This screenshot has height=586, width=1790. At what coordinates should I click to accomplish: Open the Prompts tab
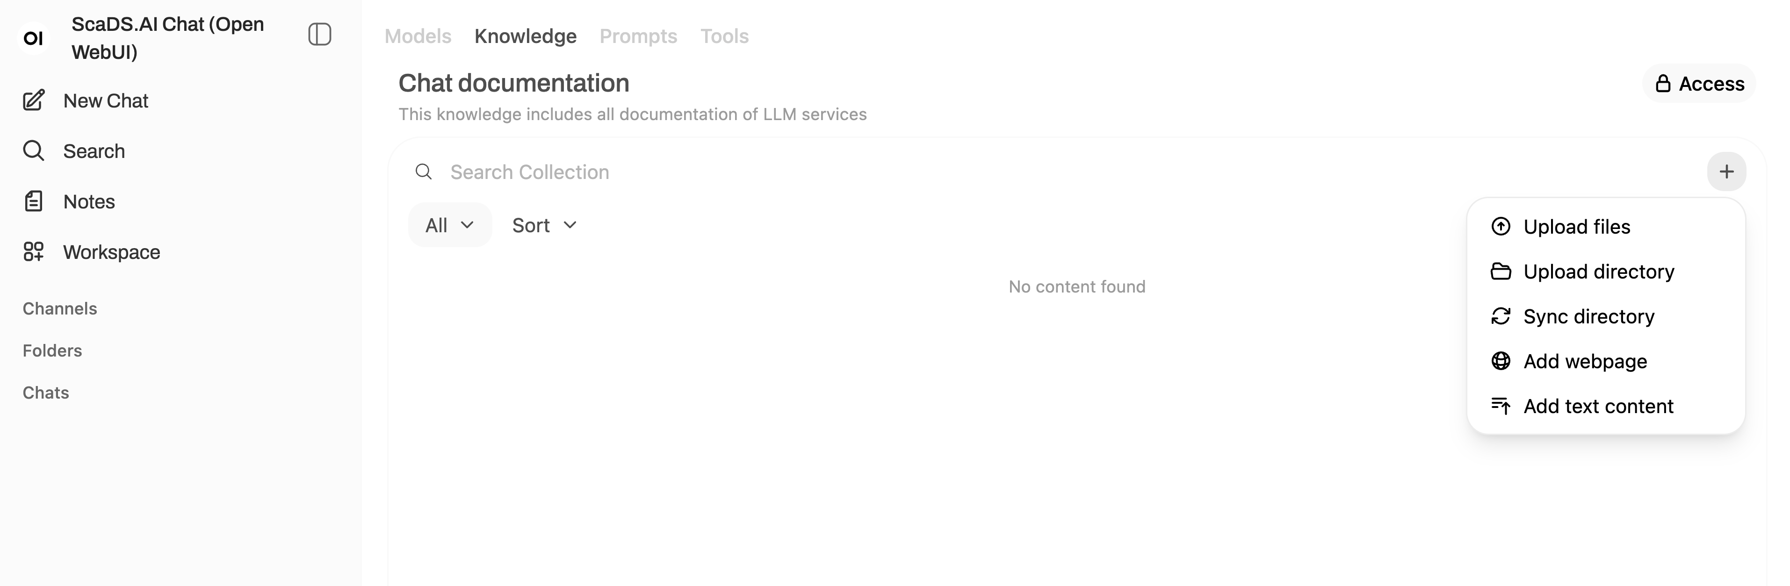[x=638, y=36]
